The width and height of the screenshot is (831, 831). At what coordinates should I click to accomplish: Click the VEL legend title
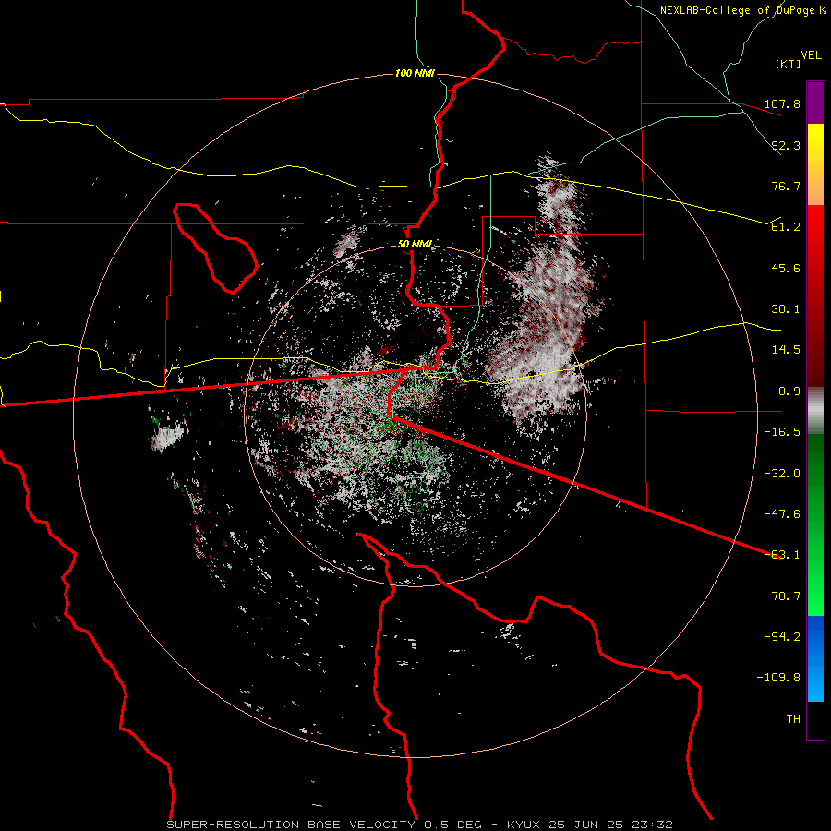(x=811, y=55)
